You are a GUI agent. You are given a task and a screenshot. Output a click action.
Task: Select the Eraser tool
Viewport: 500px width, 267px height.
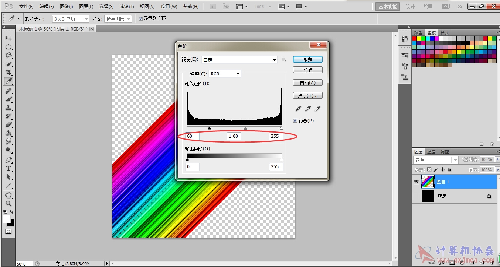pyautogui.click(x=8, y=124)
